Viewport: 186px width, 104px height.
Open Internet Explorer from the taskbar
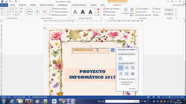coord(12,101)
